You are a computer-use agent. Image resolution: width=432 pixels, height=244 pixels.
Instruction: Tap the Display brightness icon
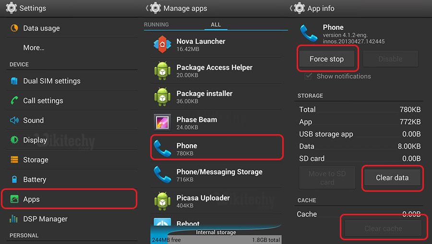14,140
